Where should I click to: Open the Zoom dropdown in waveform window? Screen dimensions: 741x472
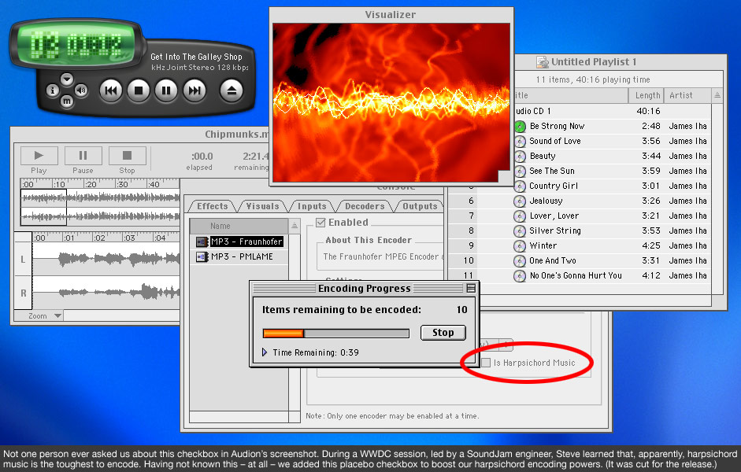(x=45, y=316)
